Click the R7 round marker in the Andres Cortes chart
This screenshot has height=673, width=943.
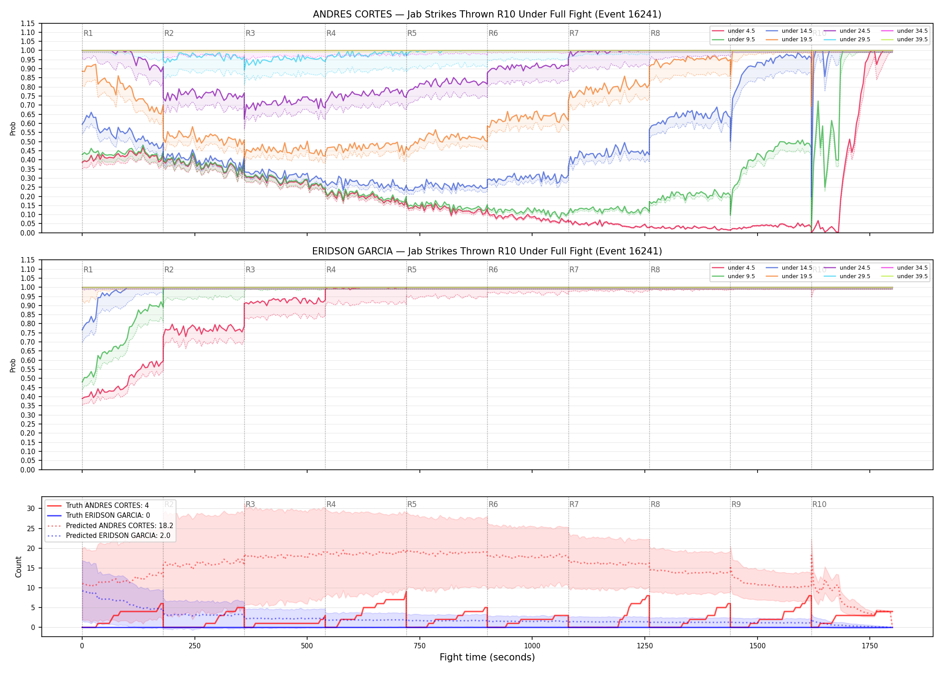pyautogui.click(x=574, y=33)
